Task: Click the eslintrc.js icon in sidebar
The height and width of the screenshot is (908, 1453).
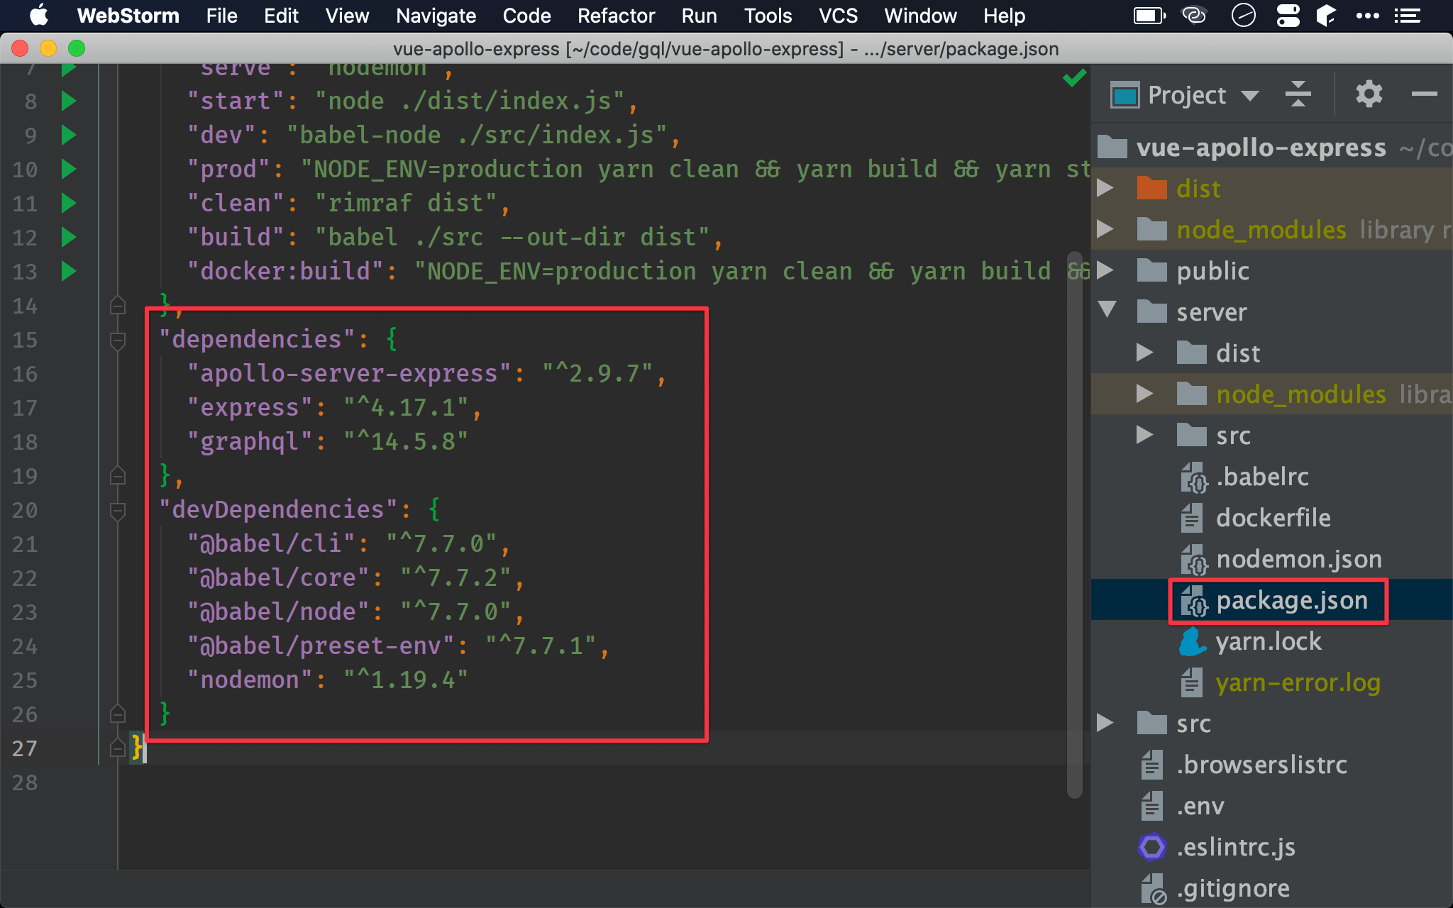Action: point(1147,846)
